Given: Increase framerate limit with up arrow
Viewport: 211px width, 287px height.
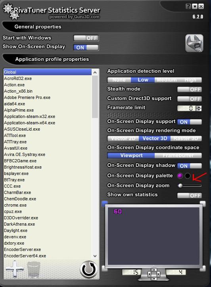Looking at the screenshot, I should click(199, 107).
